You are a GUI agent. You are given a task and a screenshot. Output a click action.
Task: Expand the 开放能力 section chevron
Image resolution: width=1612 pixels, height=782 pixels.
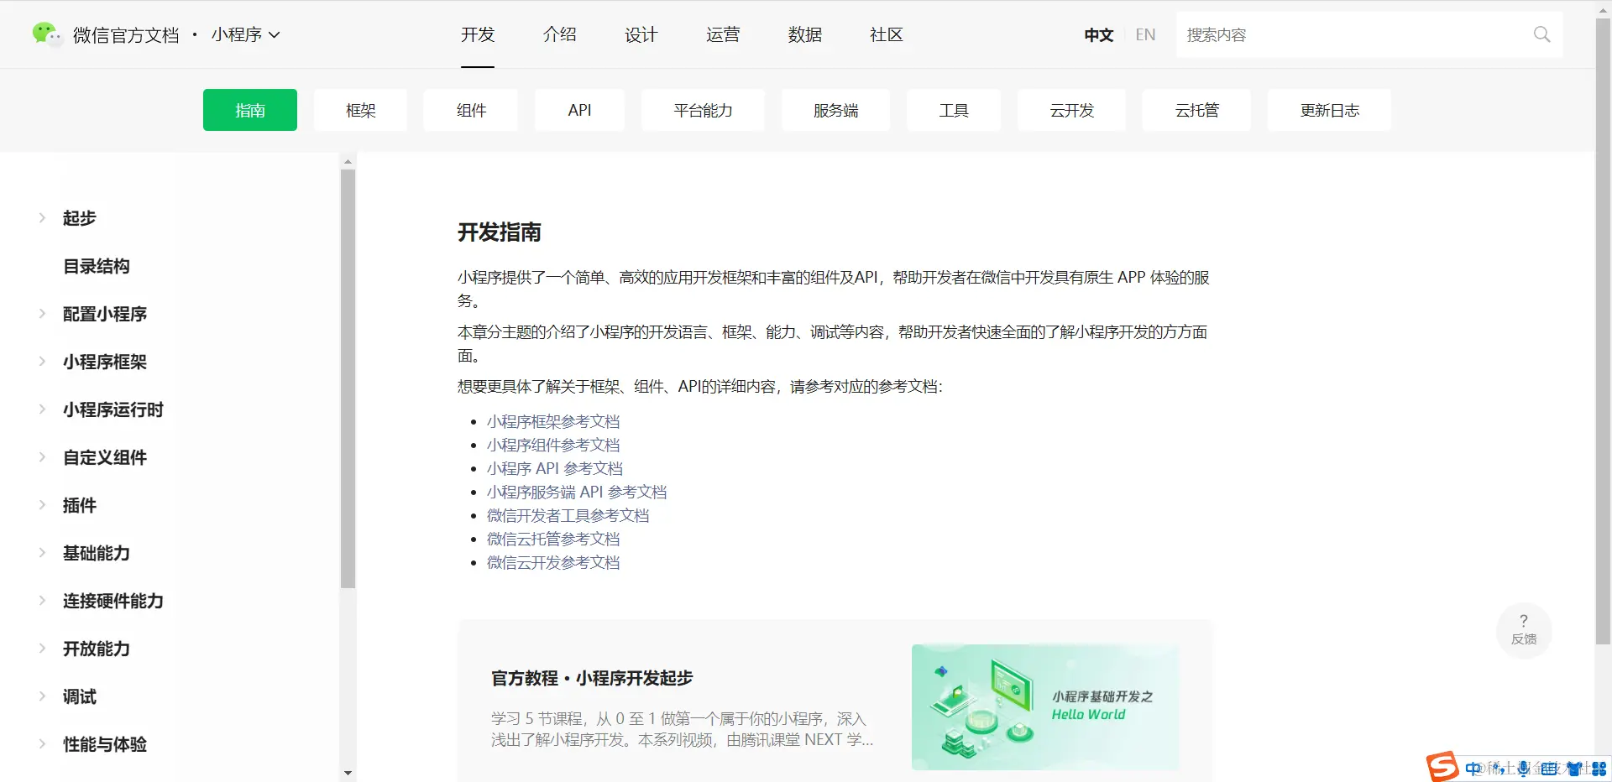coord(42,649)
